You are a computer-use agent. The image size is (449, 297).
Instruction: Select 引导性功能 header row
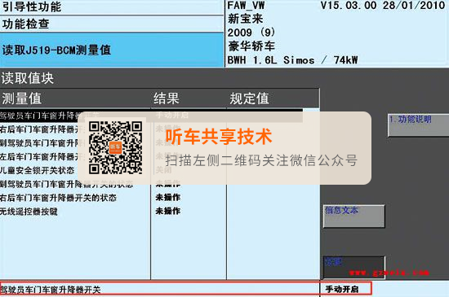coord(112,7)
